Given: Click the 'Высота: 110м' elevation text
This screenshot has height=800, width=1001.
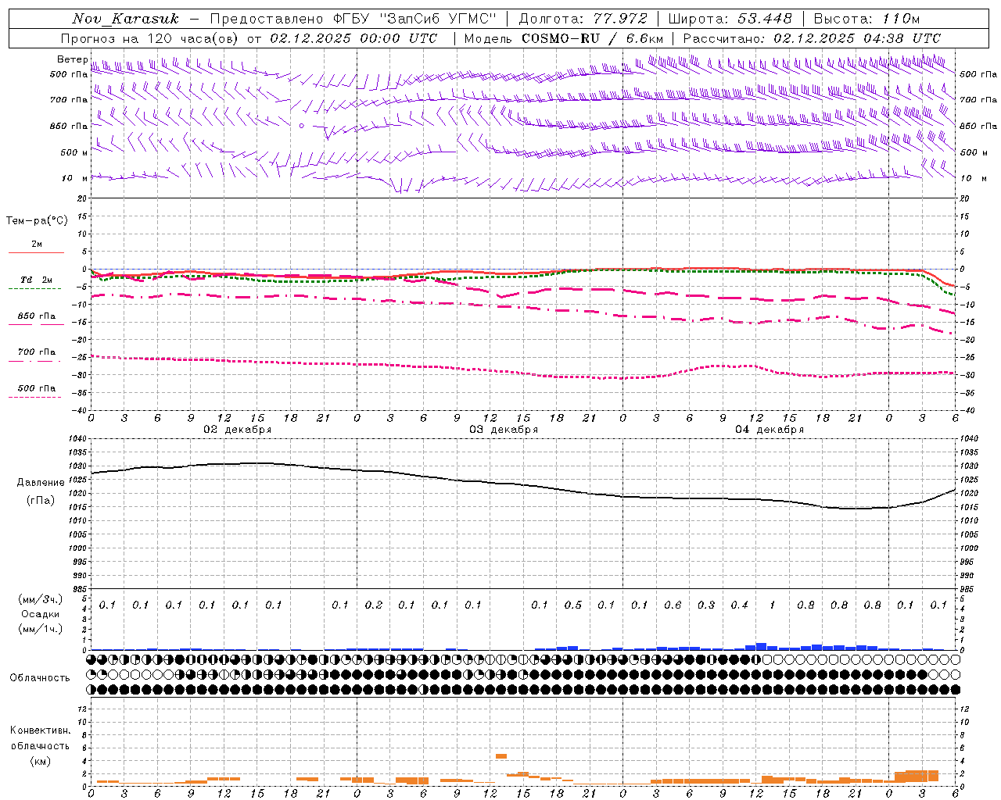Looking at the screenshot, I should [866, 19].
